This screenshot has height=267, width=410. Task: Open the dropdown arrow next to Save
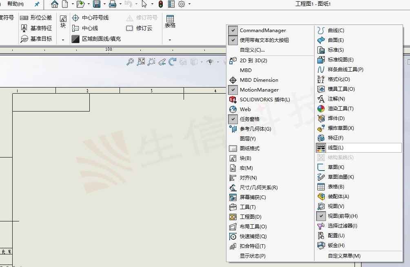104,4
